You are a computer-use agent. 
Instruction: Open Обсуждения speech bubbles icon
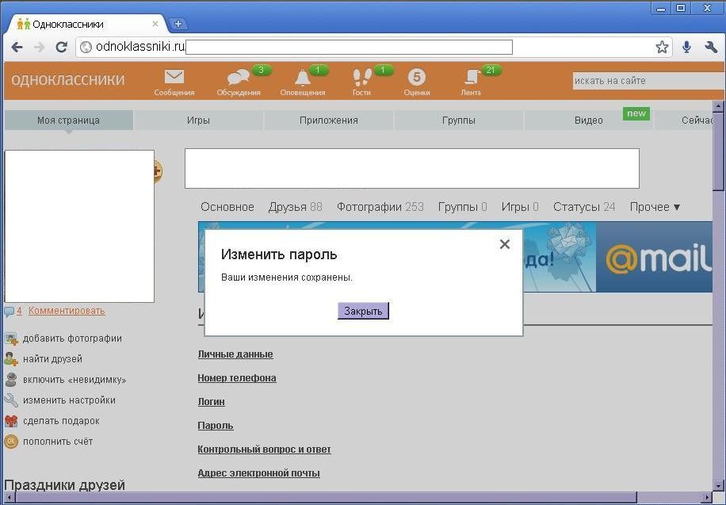(x=239, y=78)
